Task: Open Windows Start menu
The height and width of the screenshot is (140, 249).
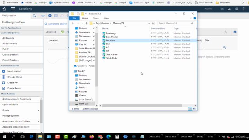Action: coord(4,136)
